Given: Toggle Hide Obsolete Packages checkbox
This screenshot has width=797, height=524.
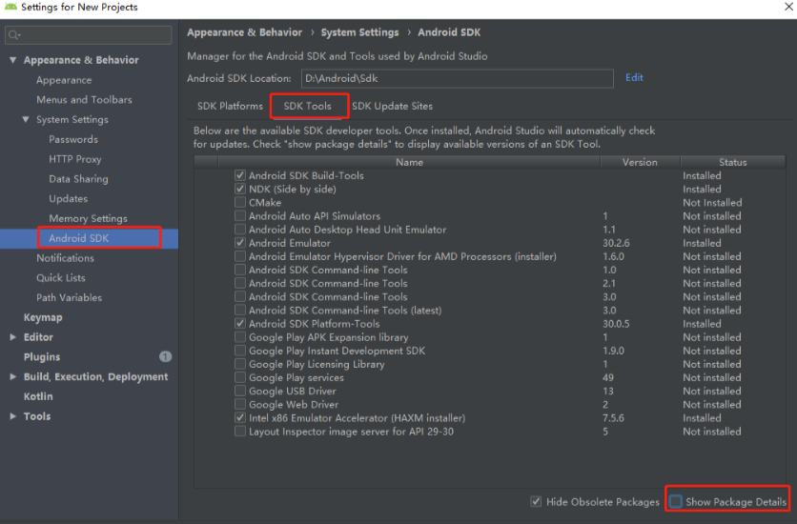Looking at the screenshot, I should click(536, 502).
